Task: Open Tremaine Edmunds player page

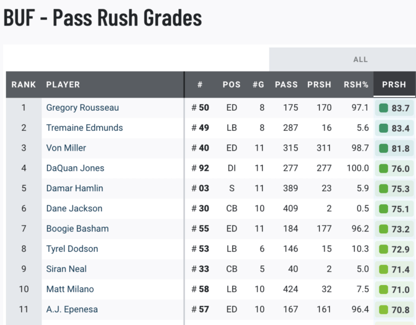Action: pos(84,128)
